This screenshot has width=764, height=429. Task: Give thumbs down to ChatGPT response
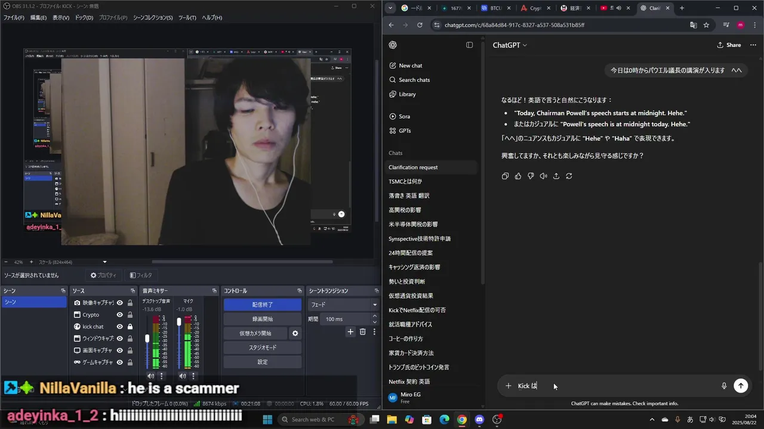click(531, 176)
